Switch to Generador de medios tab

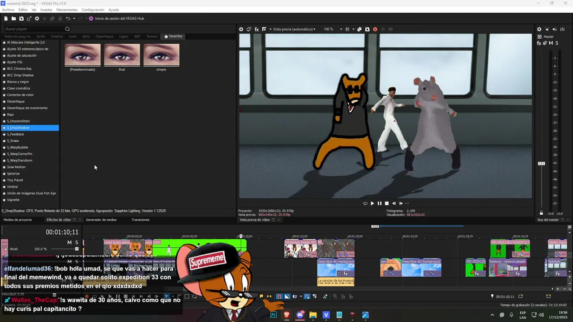click(x=101, y=220)
